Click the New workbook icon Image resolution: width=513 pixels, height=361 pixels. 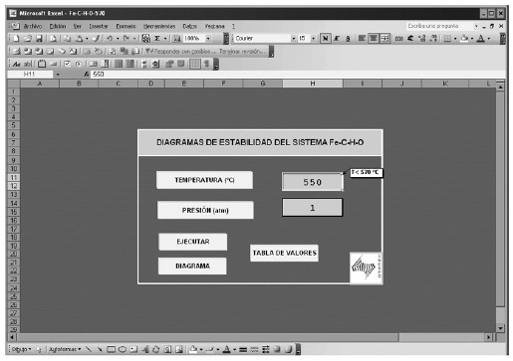pos(16,39)
